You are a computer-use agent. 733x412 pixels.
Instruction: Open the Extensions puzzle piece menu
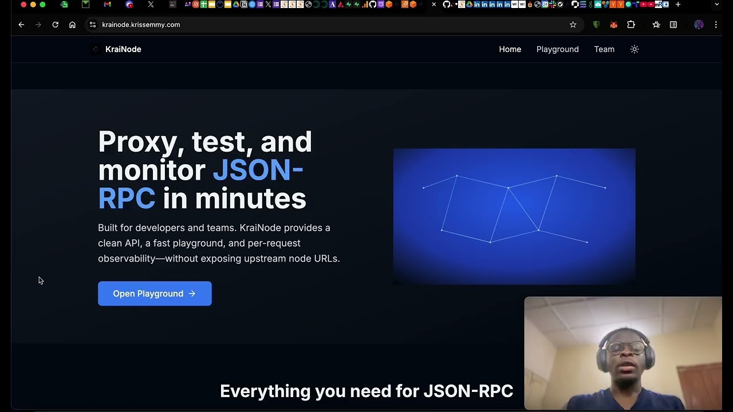point(631,25)
